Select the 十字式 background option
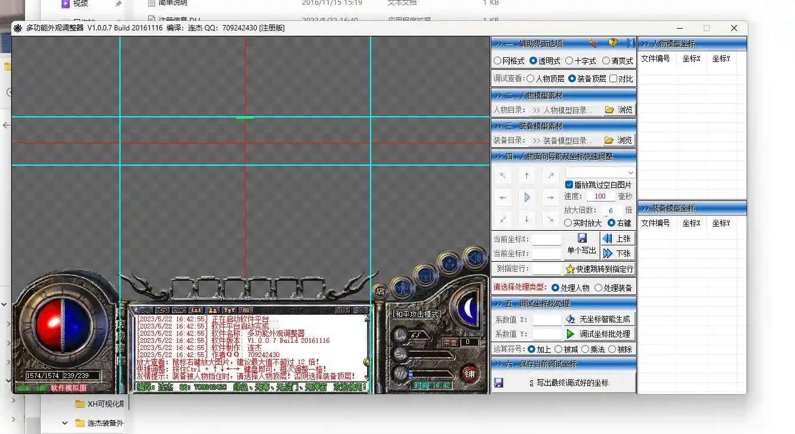The width and height of the screenshot is (795, 434). click(581, 61)
